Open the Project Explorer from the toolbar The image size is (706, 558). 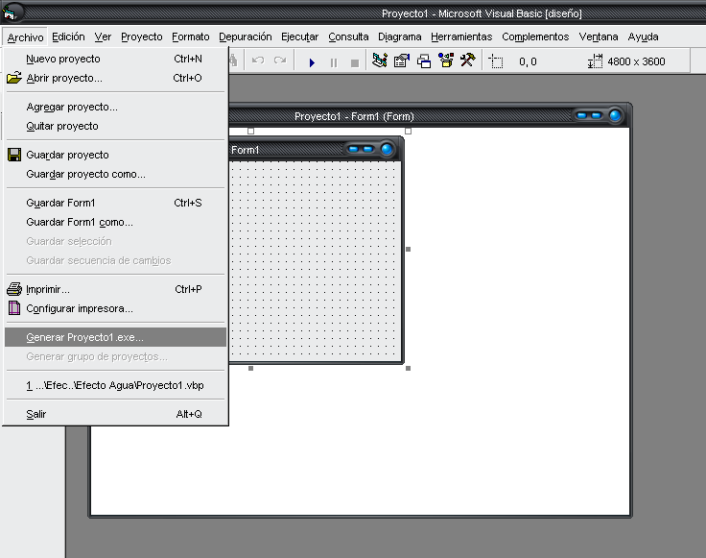pyautogui.click(x=380, y=61)
